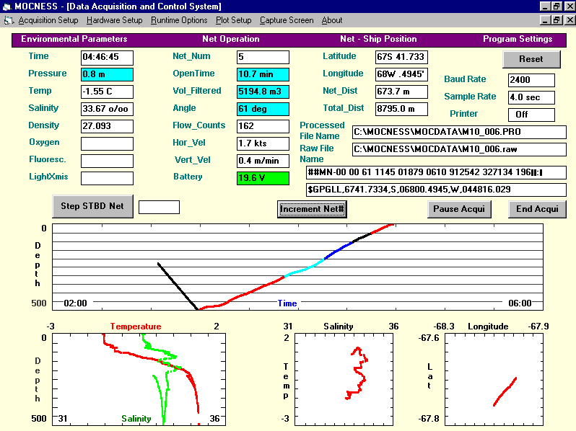Viewport: 576px width, 431px height.
Task: Click the $GPGLL GPS string field
Action: click(436, 190)
